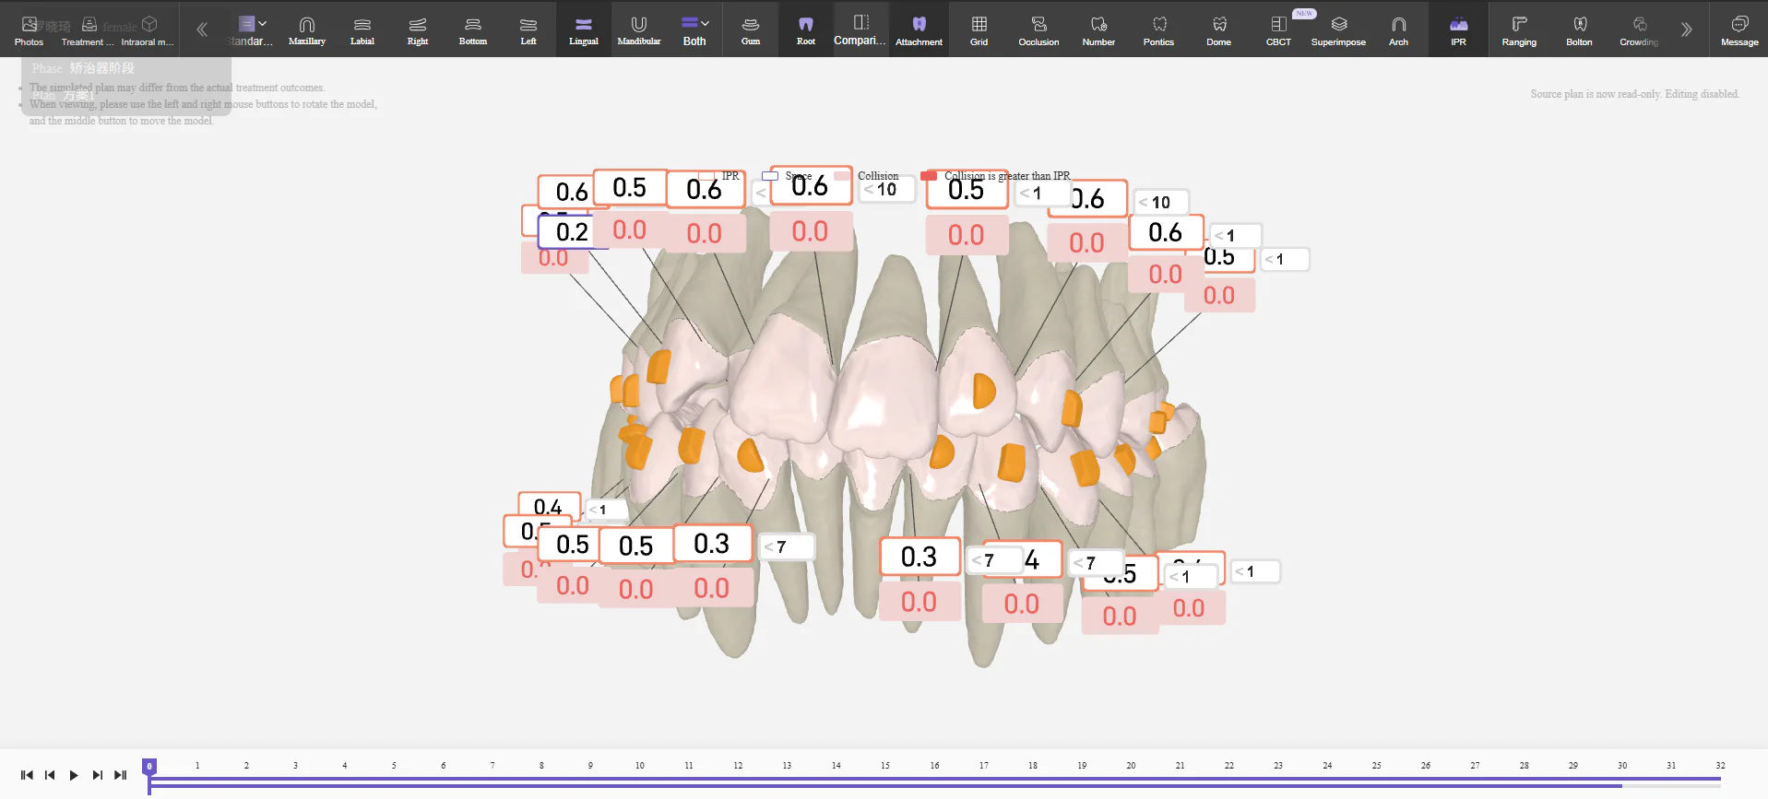Expand toolbar with right double chevron
This screenshot has width=1768, height=799.
(x=1686, y=29)
